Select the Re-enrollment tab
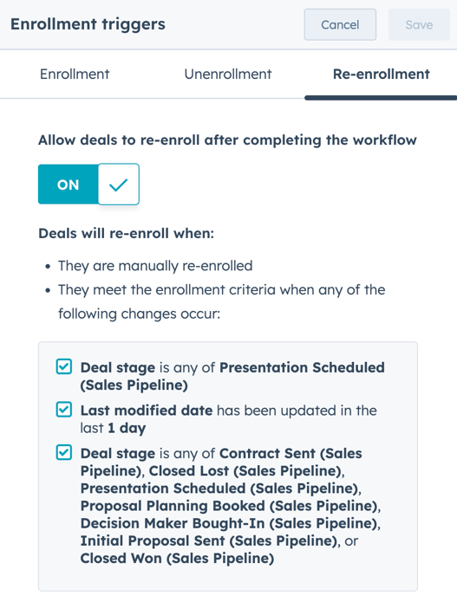The width and height of the screenshot is (457, 602). [382, 74]
